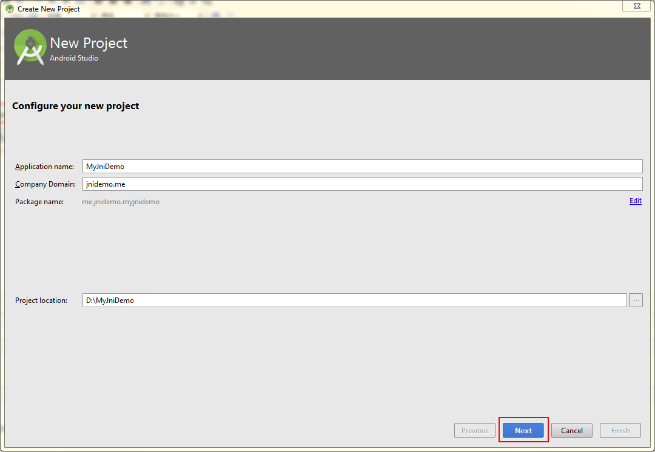Close the Create New Project dialog
This screenshot has height=452, width=655.
(x=637, y=6)
